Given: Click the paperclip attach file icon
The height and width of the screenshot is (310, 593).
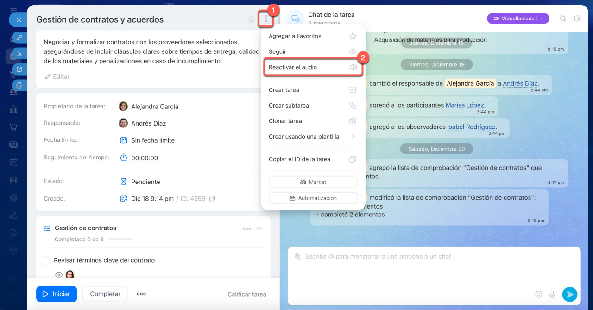Looking at the screenshot, I should pyautogui.click(x=297, y=257).
